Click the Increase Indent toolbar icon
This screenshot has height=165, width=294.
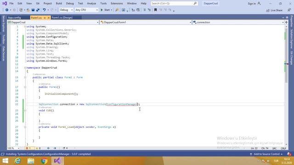tap(138, 10)
